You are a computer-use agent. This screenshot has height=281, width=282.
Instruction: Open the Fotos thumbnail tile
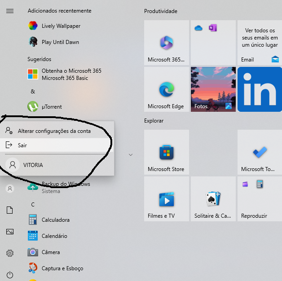[x=213, y=89]
